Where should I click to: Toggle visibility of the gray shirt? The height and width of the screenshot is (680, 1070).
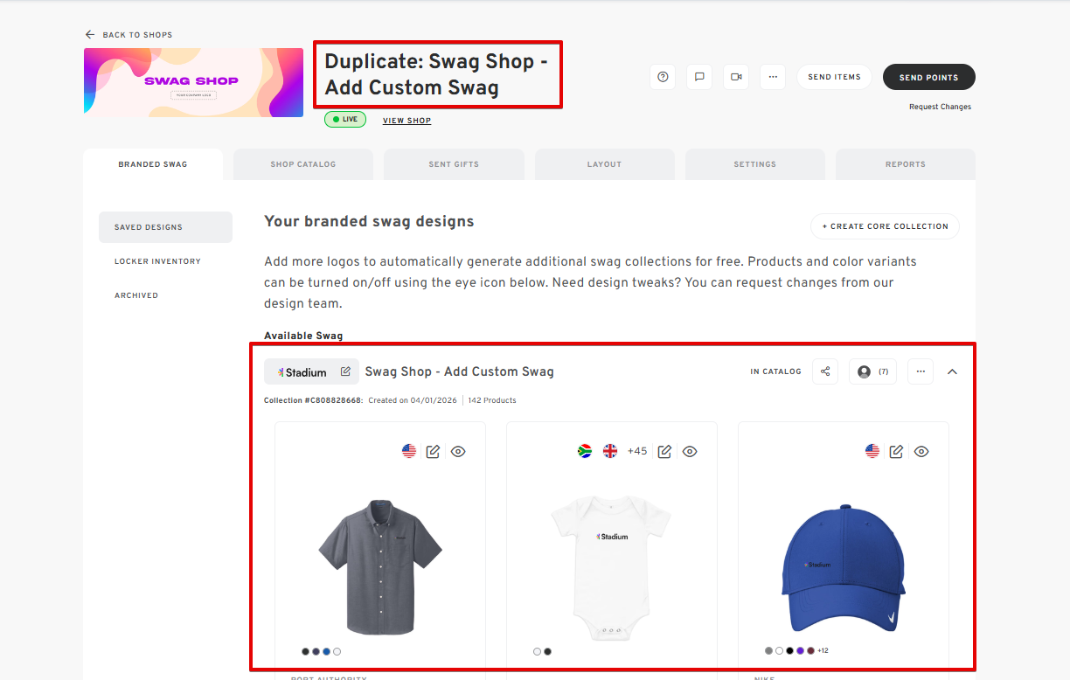pos(458,452)
